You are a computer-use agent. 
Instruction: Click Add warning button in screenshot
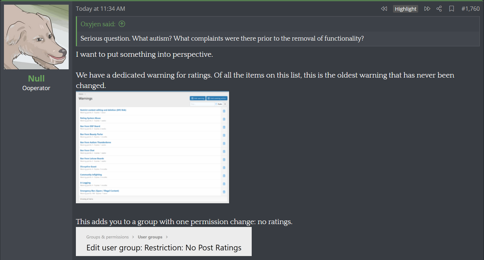(x=197, y=98)
